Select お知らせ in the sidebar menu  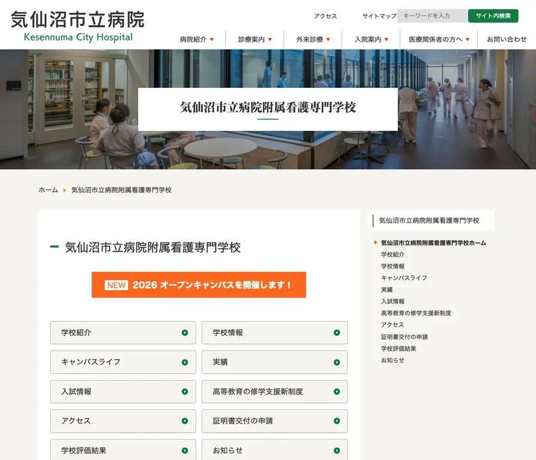pyautogui.click(x=393, y=360)
